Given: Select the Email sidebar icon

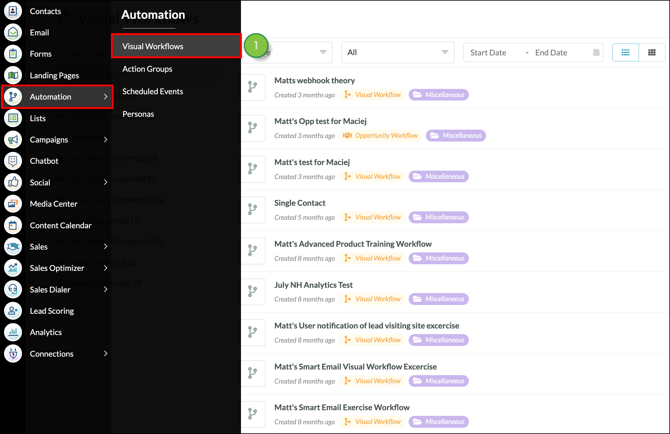Looking at the screenshot, I should click(x=13, y=32).
